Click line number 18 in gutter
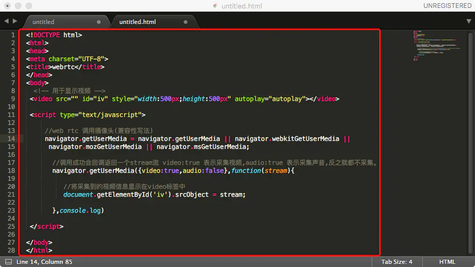475x267 pixels. 11,170
